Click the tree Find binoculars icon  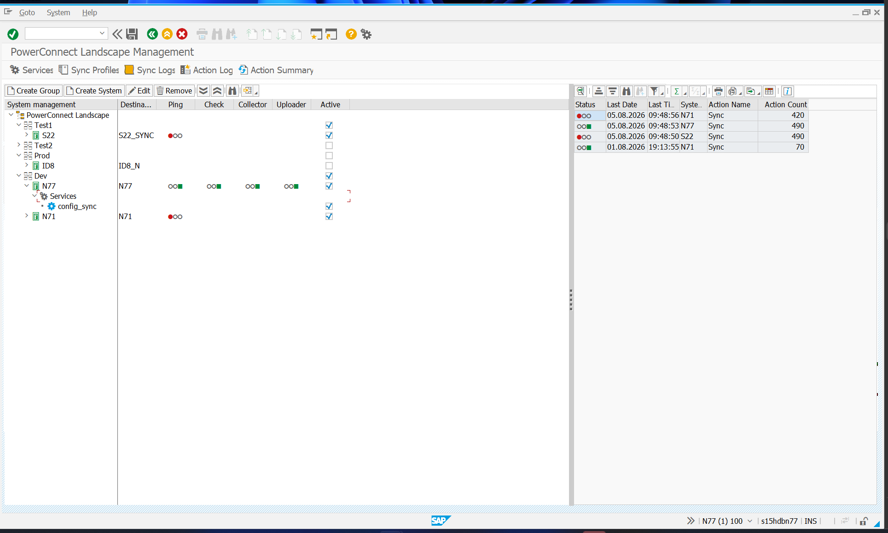click(232, 91)
